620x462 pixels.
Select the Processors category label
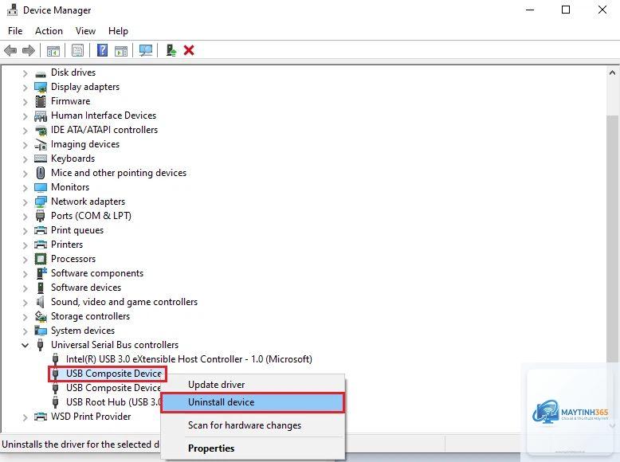(x=73, y=259)
